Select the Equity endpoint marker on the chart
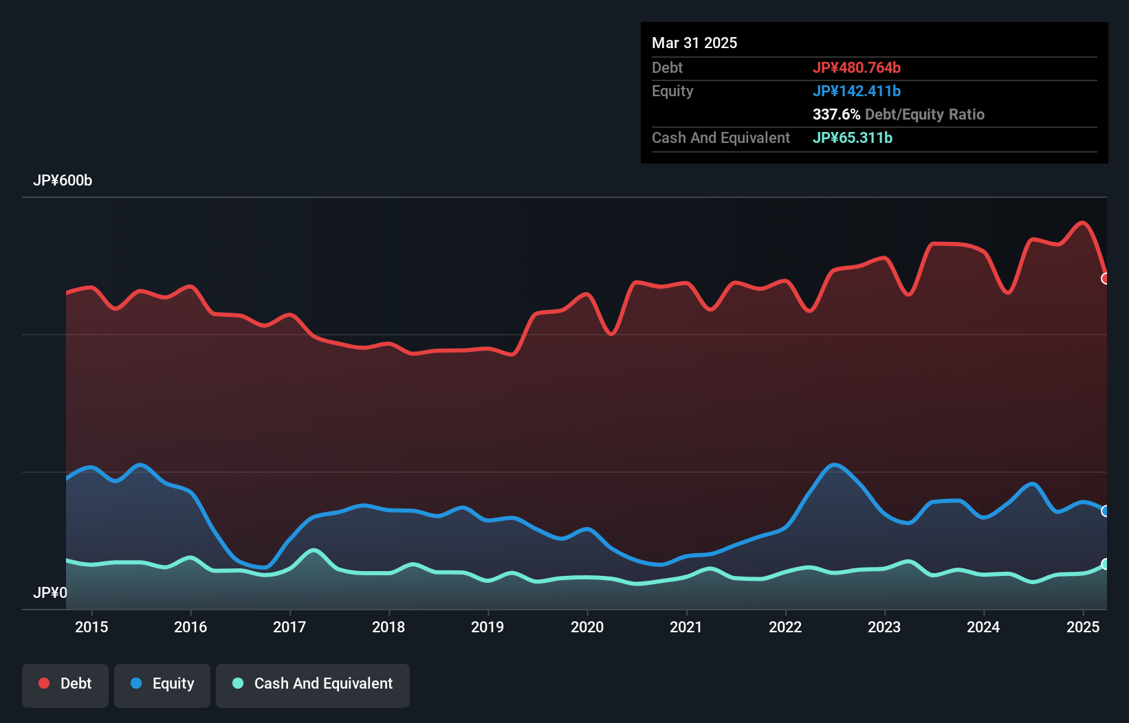 click(1106, 511)
